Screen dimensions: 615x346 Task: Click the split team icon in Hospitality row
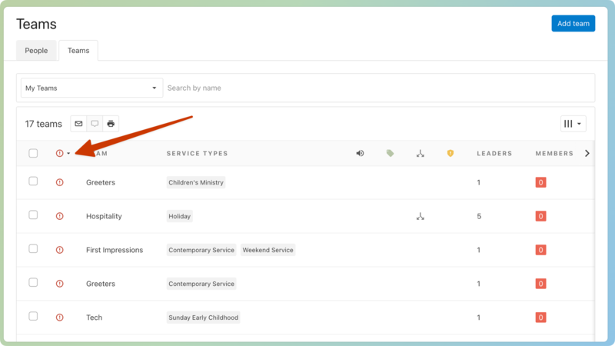(421, 217)
